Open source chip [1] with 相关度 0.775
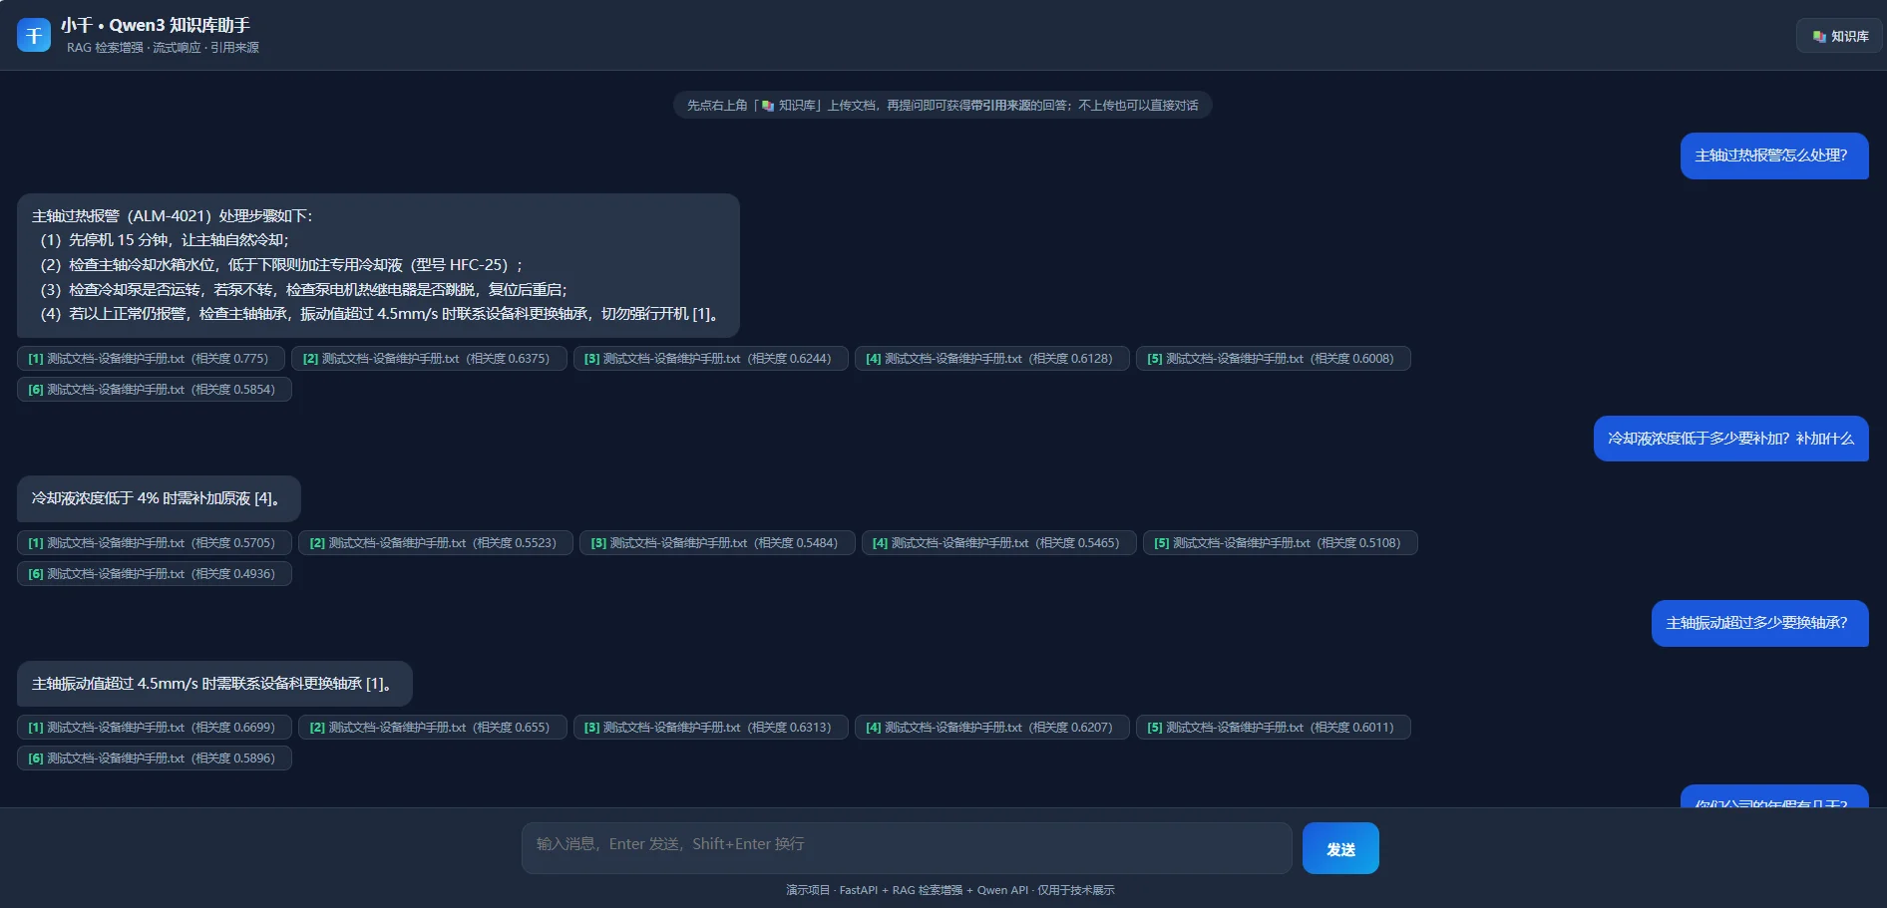The height and width of the screenshot is (908, 1887). [151, 359]
